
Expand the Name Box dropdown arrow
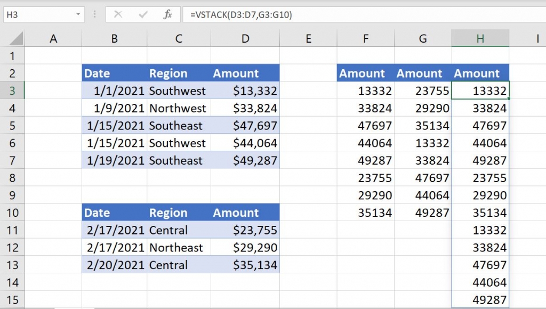78,14
